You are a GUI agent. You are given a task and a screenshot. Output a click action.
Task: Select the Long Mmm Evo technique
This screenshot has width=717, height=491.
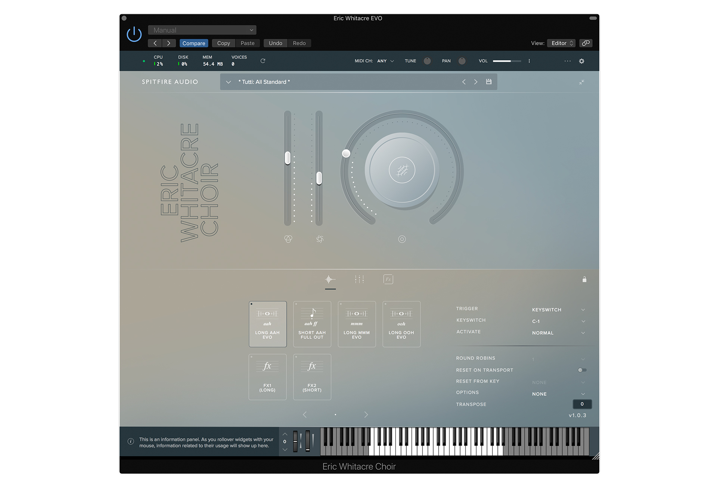coord(357,324)
